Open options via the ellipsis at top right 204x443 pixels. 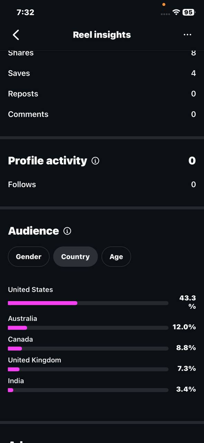(x=187, y=35)
